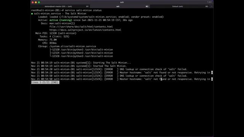Click the CGroup /system.slice/salt-minion.service path
Image resolution: width=244 pixels, height=137 pixels.
tap(73, 46)
